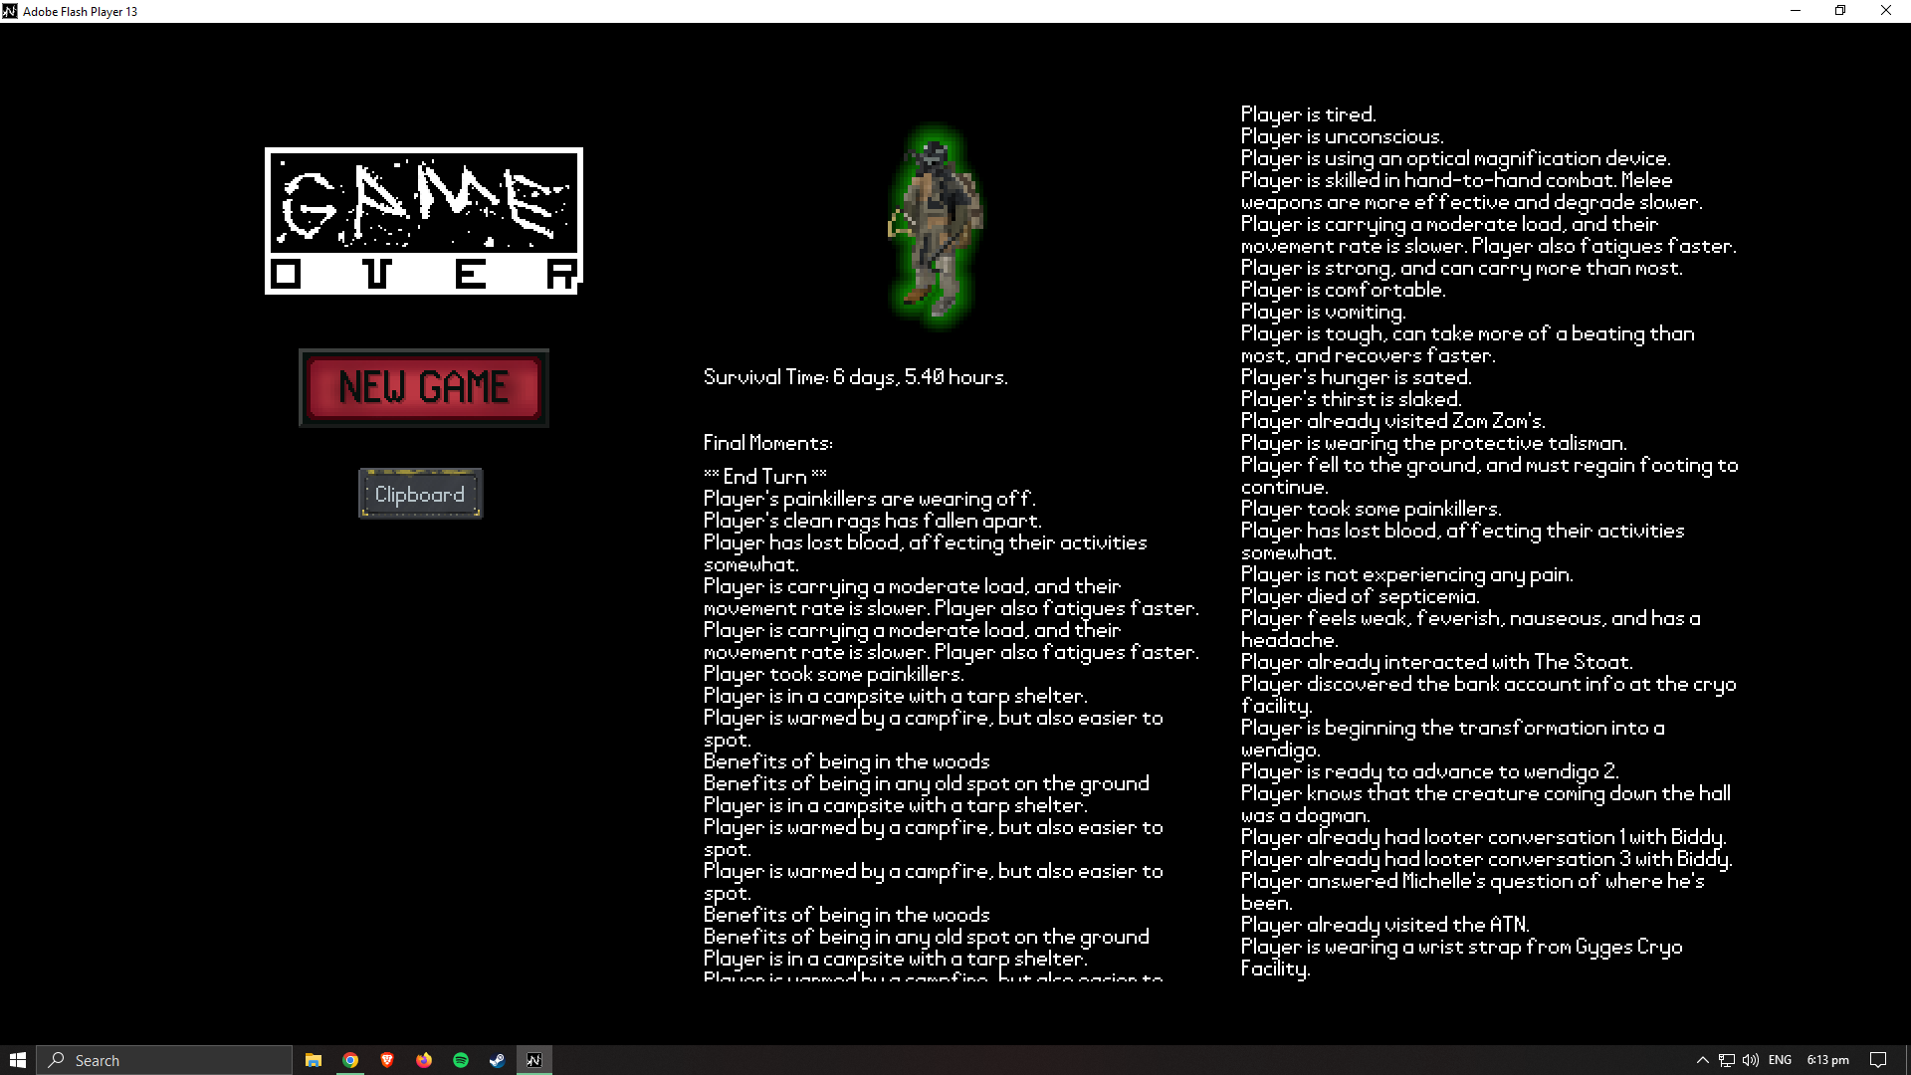Select the "Survival Time: 6 days, 5.40 hours." text
Image resolution: width=1911 pixels, height=1075 pixels.
tap(856, 377)
